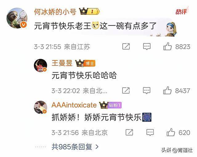This screenshot has height=157, width=197.
Task: Like the comment with 8823 likes
Action: (167, 46)
